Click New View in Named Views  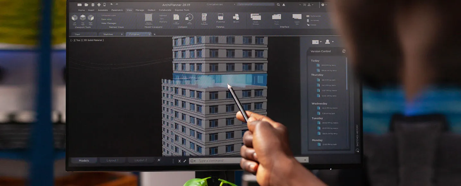click(x=106, y=19)
